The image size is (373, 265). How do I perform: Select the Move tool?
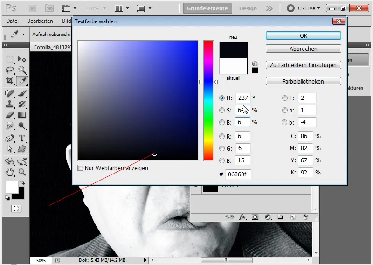pos(22,59)
